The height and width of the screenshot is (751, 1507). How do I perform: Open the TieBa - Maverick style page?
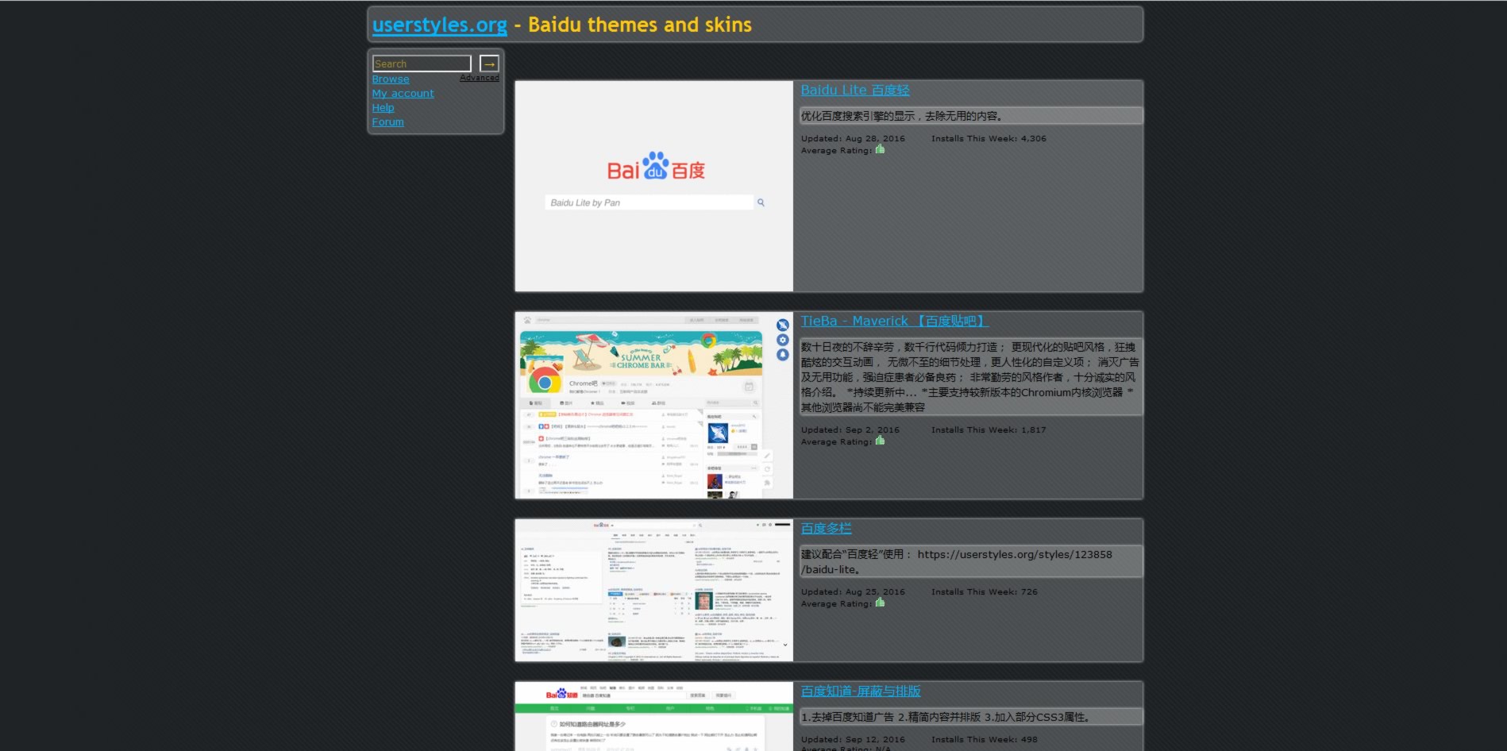pyautogui.click(x=893, y=321)
